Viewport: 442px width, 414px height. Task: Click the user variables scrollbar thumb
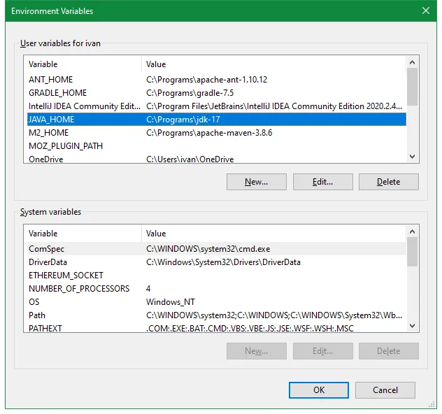coord(412,87)
